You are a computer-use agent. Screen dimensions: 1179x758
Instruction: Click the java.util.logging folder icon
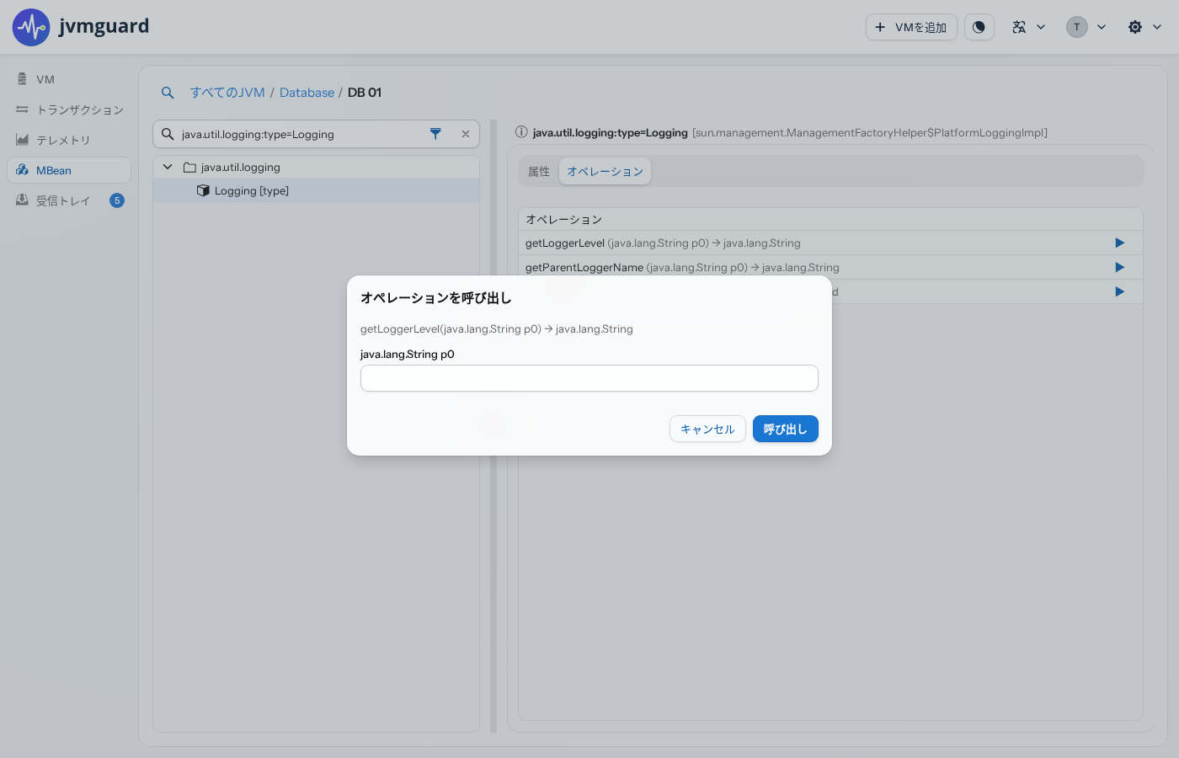189,168
